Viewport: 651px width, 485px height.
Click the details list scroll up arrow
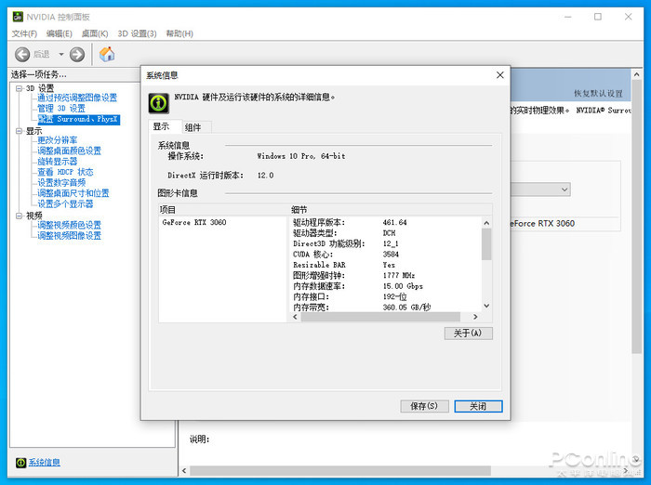[486, 223]
